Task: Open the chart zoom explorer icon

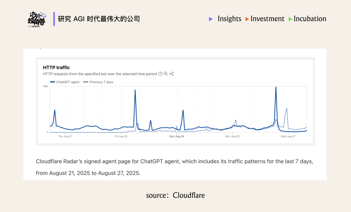Action: [166, 74]
